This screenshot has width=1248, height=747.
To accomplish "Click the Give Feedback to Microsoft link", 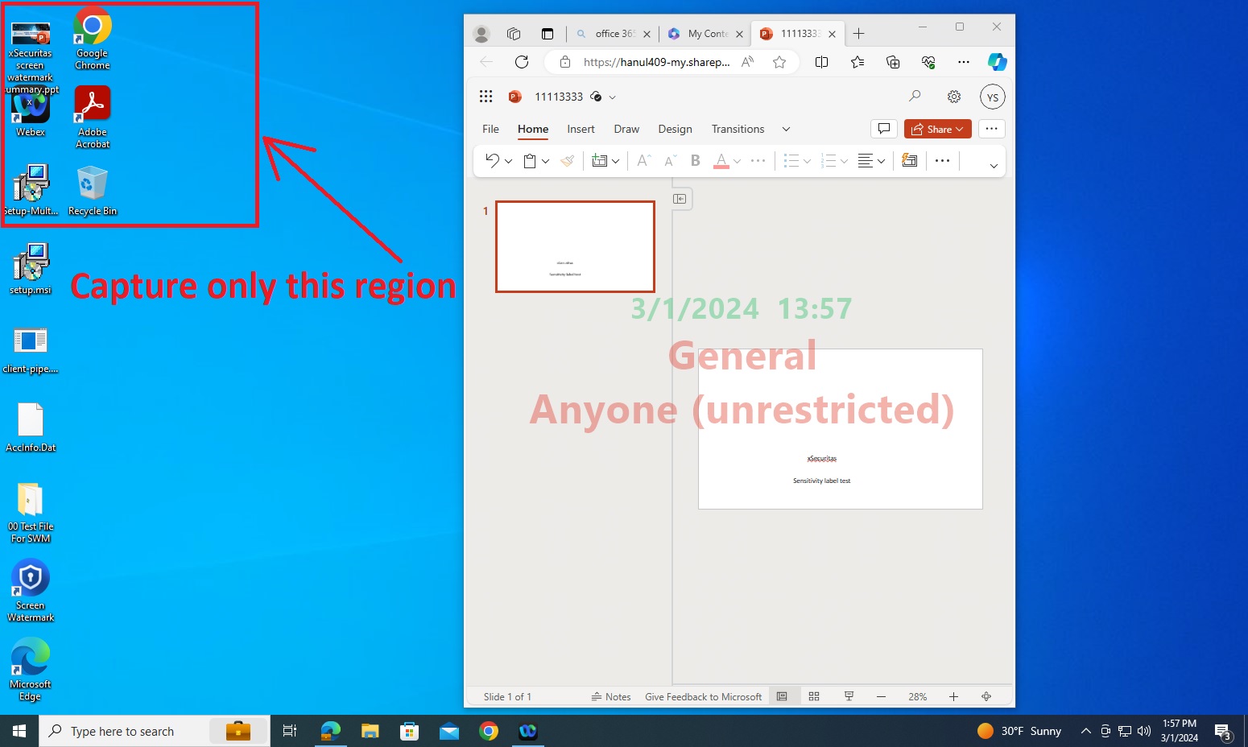I will 703,696.
